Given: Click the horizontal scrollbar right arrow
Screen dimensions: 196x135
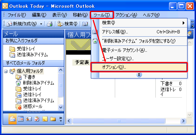Looking at the screenshot, I should (183, 121).
